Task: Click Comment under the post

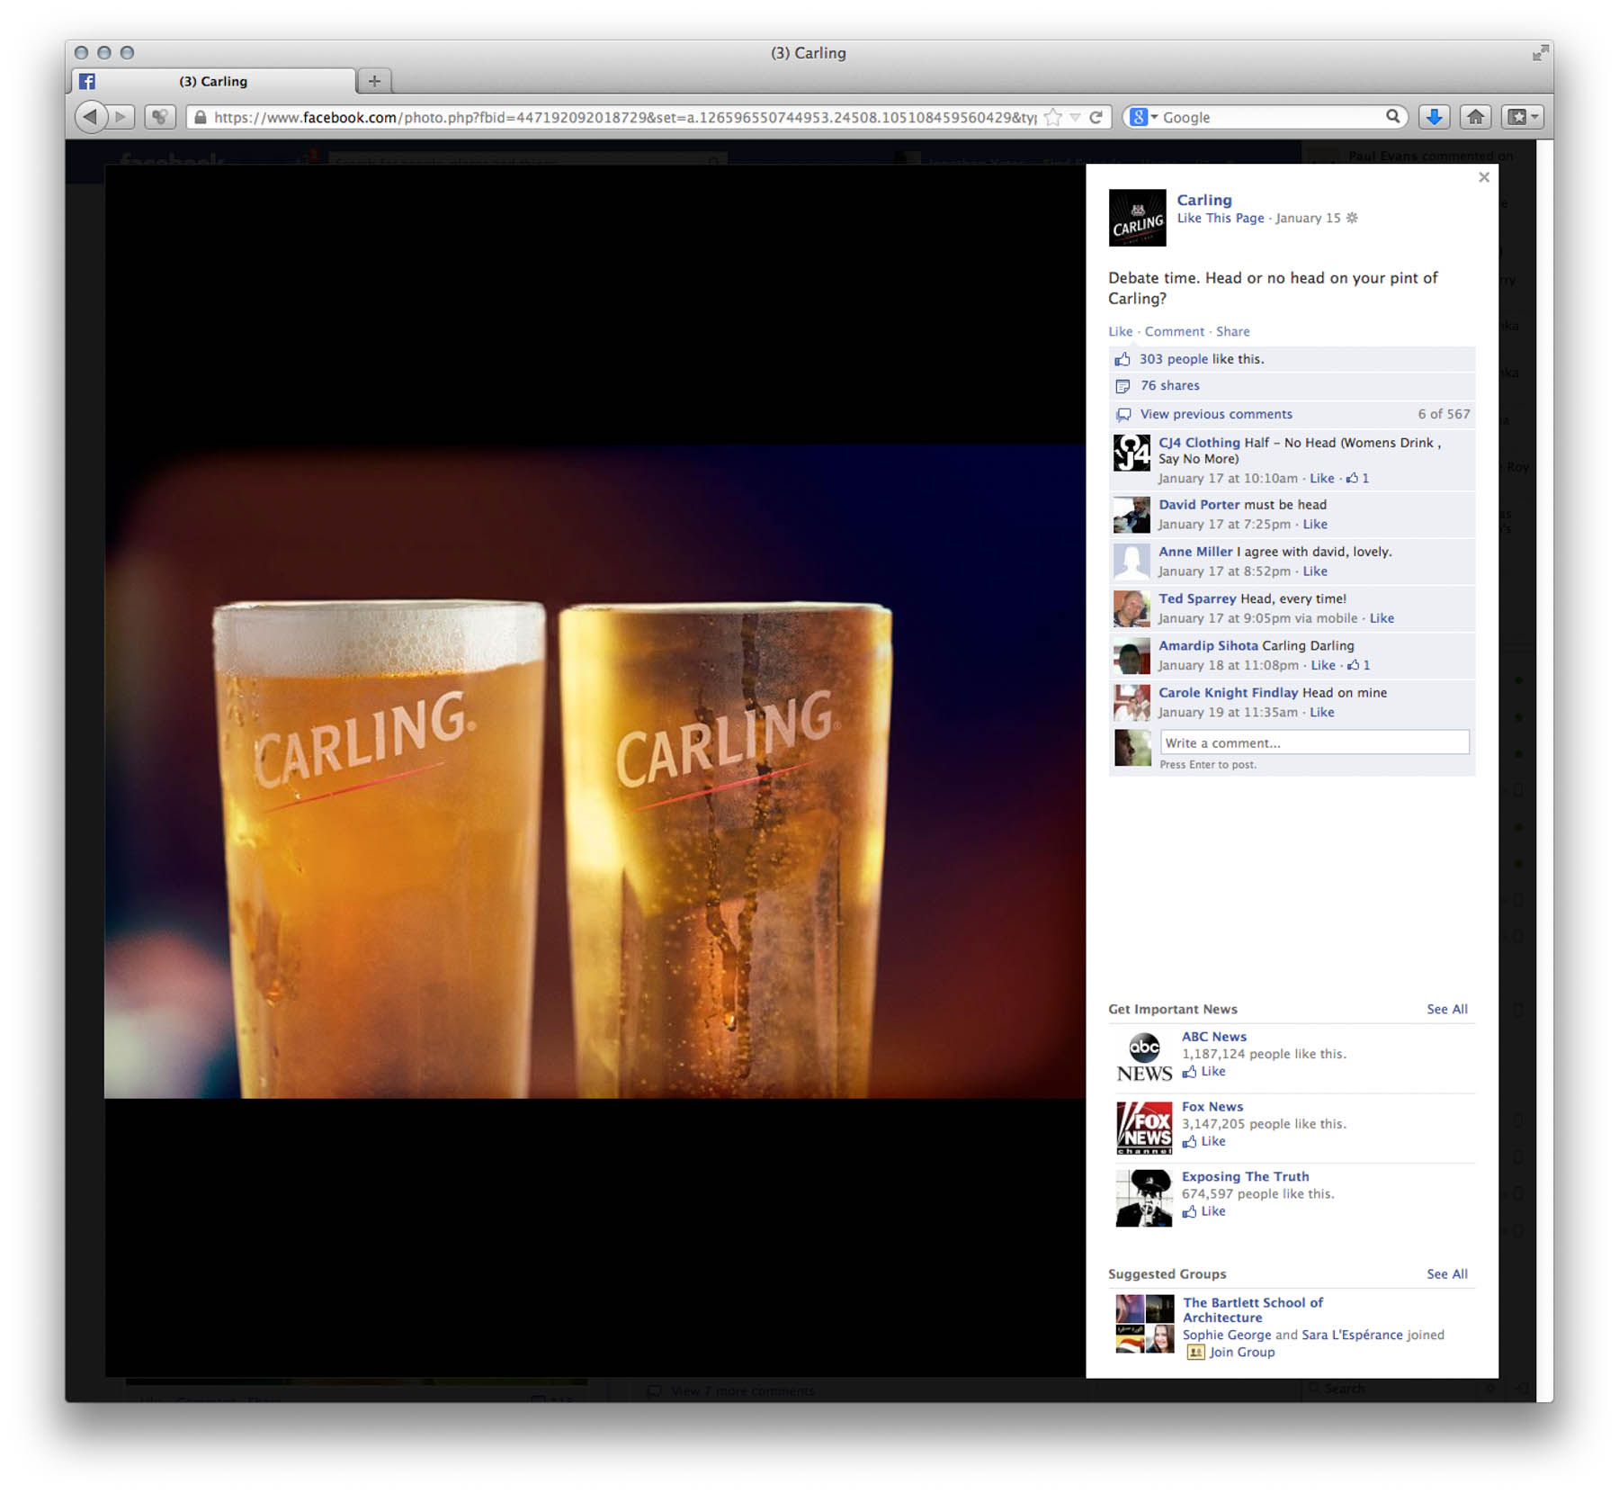Action: pos(1174,331)
